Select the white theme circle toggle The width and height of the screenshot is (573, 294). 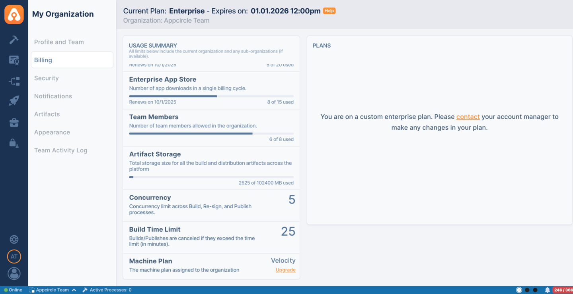click(519, 290)
